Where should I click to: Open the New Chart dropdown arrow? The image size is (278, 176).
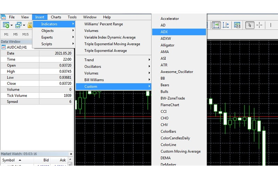pos(12,25)
